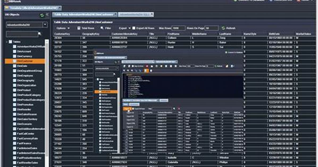
Task: Click the DimReseller table icon
Action: pos(15,110)
